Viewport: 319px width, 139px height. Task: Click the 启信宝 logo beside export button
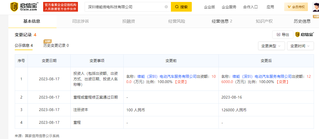pyautogui.click(x=305, y=35)
